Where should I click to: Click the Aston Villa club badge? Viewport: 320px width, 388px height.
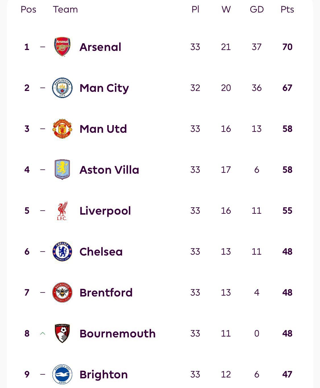[62, 170]
